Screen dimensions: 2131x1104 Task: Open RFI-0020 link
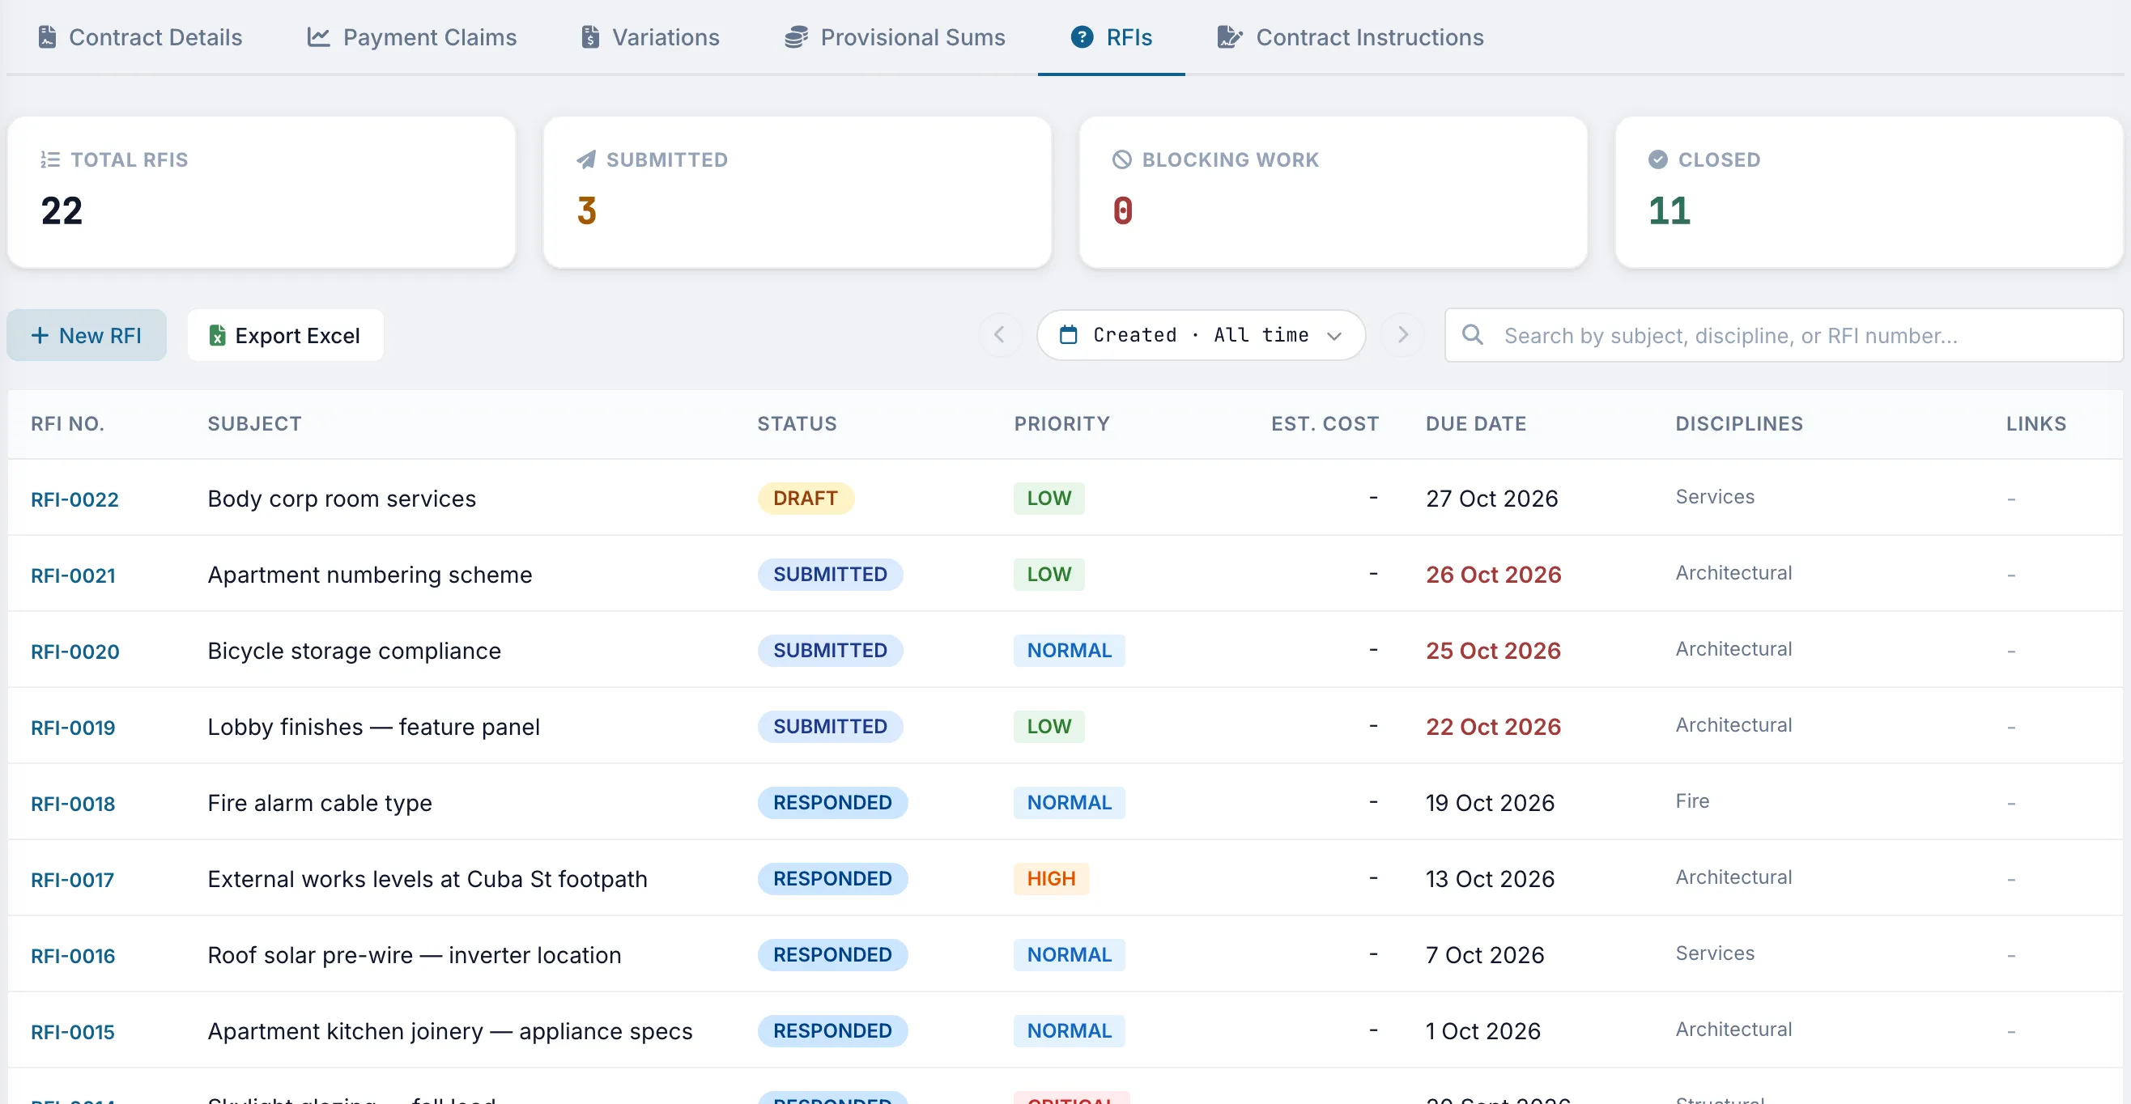point(74,651)
